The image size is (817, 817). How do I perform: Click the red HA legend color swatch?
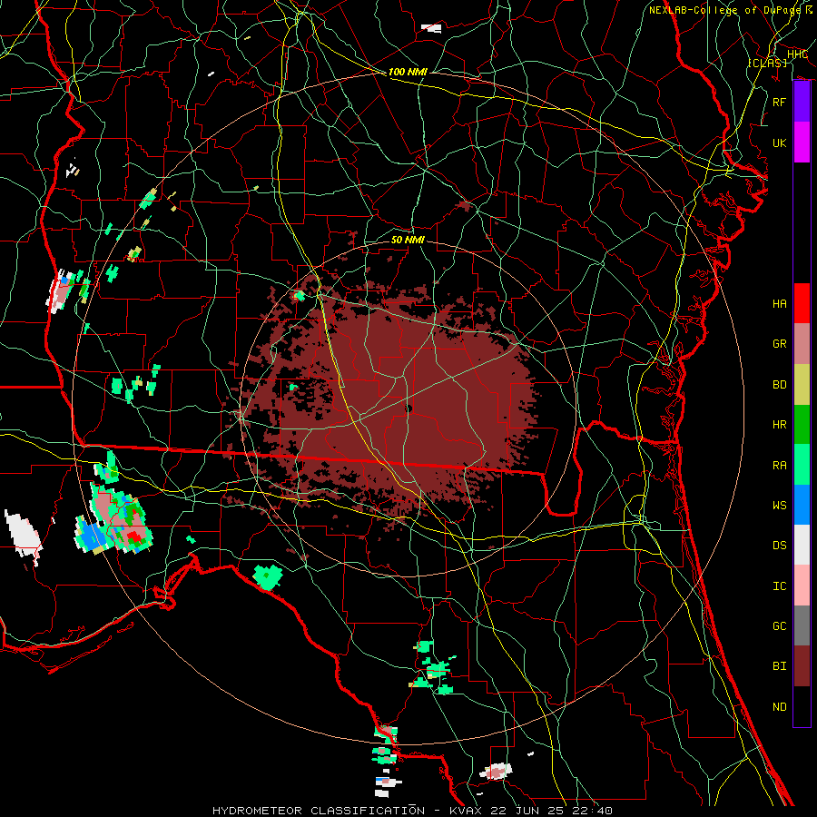pyautogui.click(x=802, y=303)
